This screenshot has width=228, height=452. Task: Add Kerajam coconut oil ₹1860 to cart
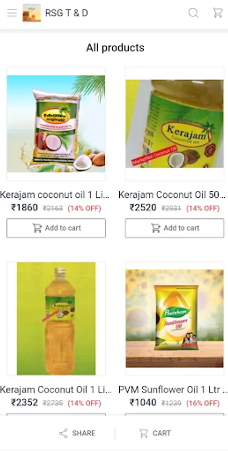click(x=56, y=228)
